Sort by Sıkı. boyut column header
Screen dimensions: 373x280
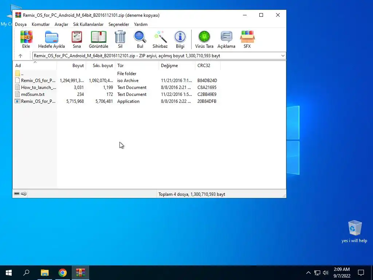click(101, 66)
